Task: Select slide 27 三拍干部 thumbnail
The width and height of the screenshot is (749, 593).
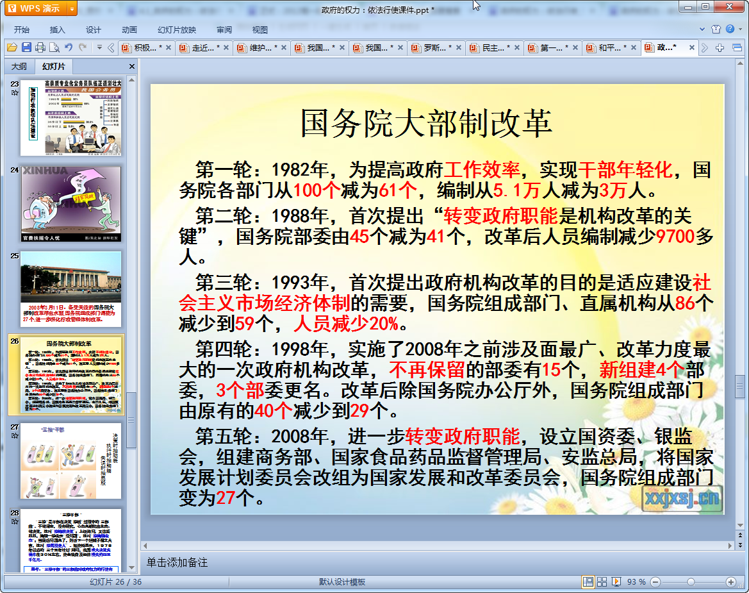Action: [70, 461]
